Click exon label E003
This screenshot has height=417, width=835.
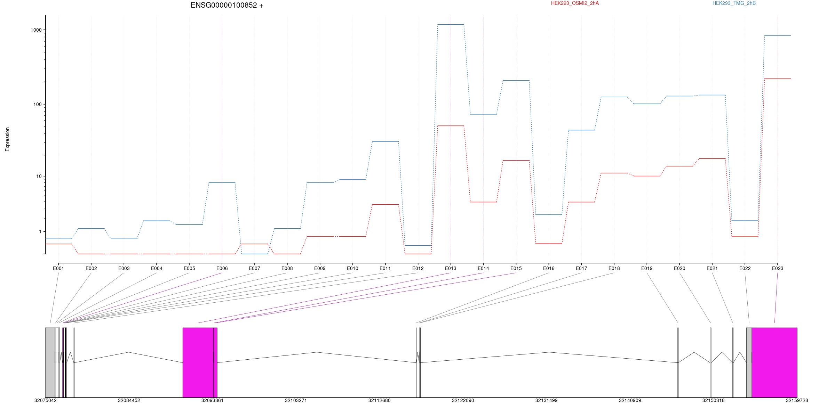pos(124,268)
